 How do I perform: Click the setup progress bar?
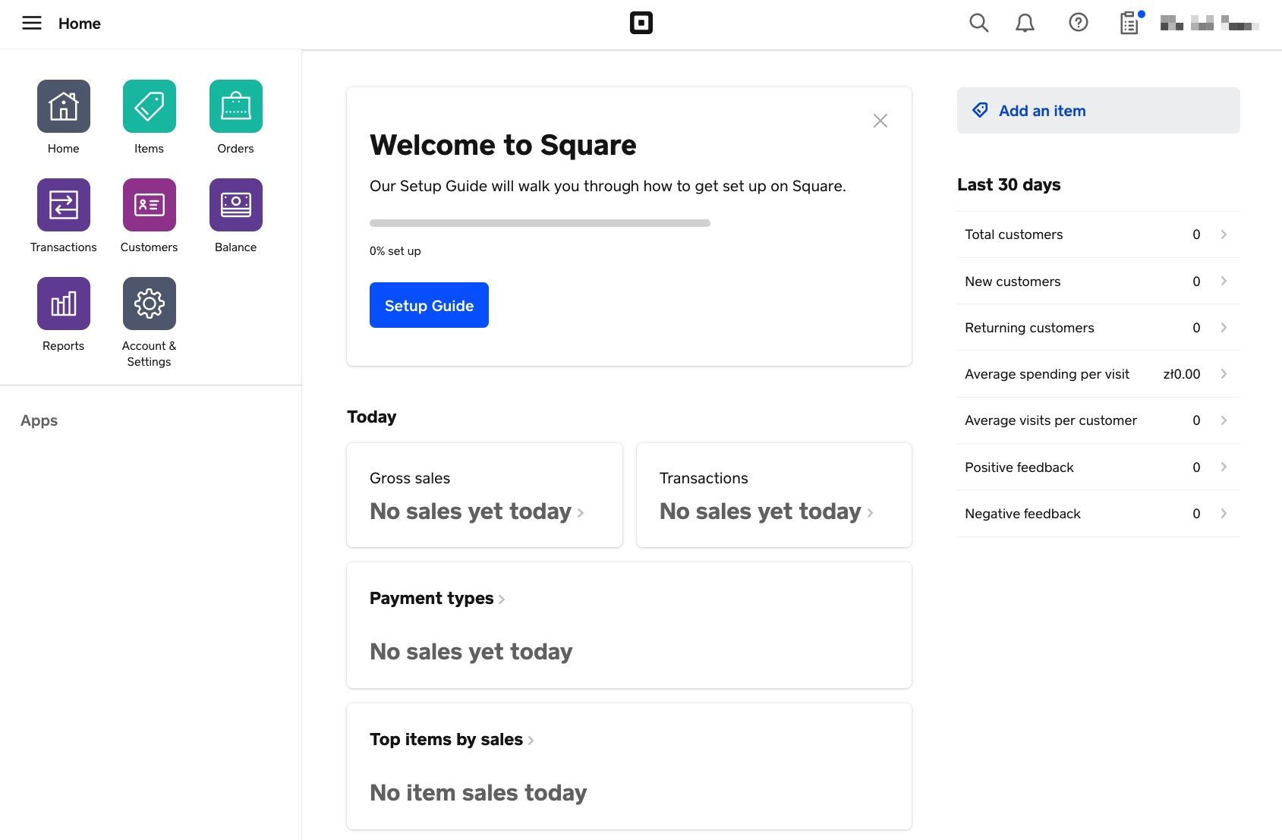pyautogui.click(x=540, y=223)
